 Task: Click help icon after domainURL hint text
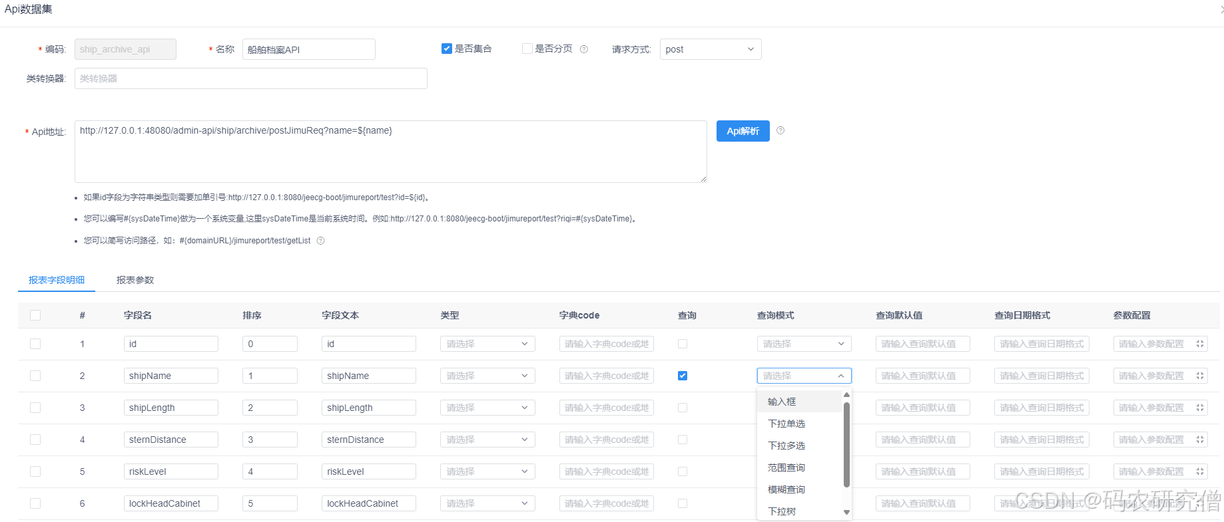tap(320, 241)
